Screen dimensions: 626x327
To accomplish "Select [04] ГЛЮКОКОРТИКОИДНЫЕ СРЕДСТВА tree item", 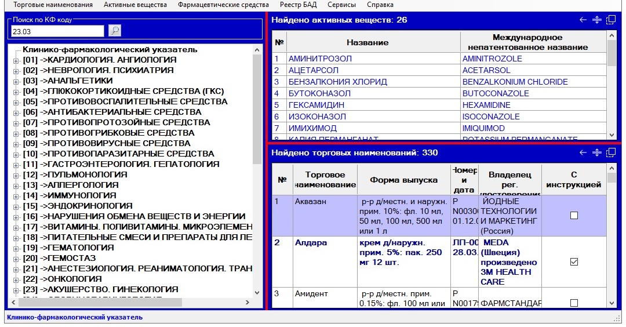I will pos(123,91).
